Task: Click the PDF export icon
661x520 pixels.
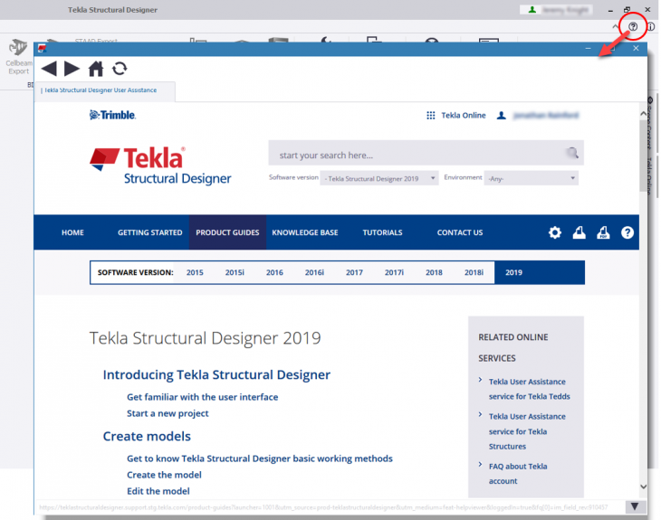Action: (603, 232)
